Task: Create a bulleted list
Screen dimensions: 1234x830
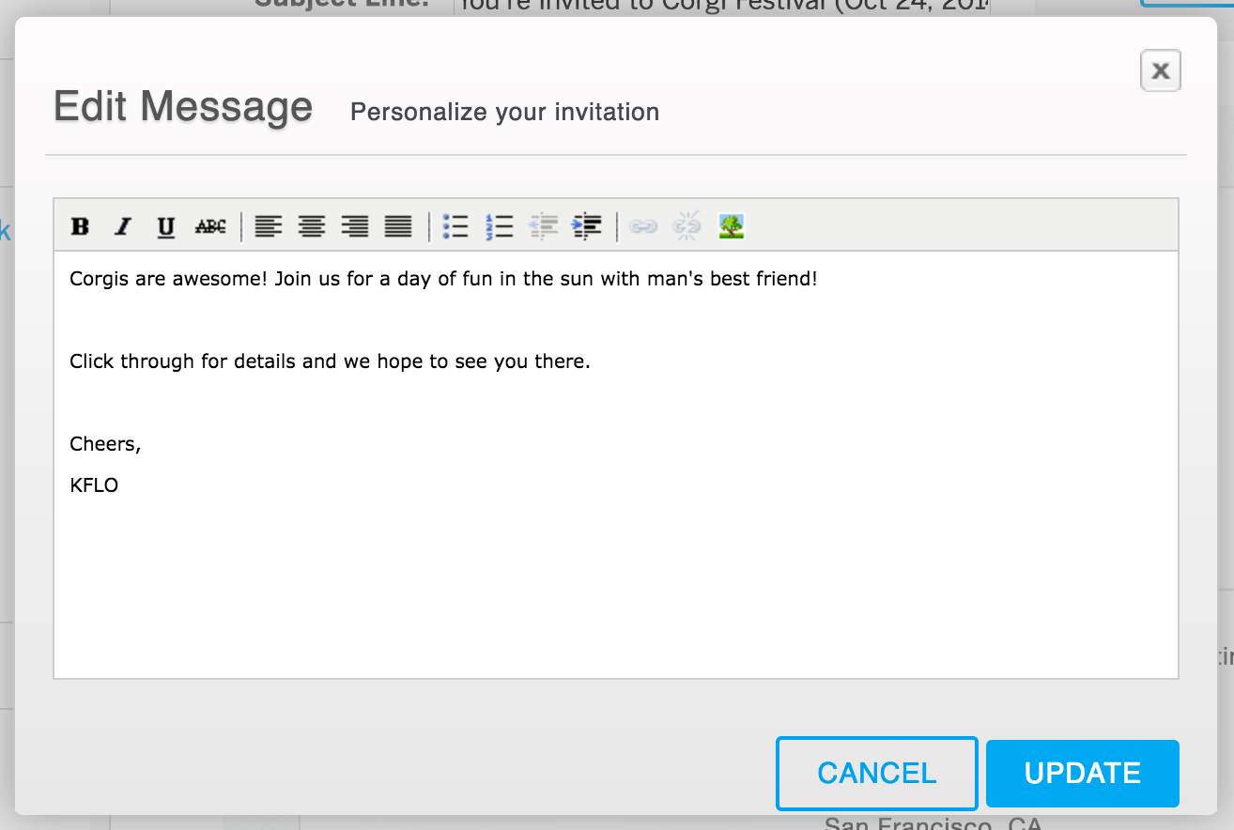Action: click(x=455, y=225)
